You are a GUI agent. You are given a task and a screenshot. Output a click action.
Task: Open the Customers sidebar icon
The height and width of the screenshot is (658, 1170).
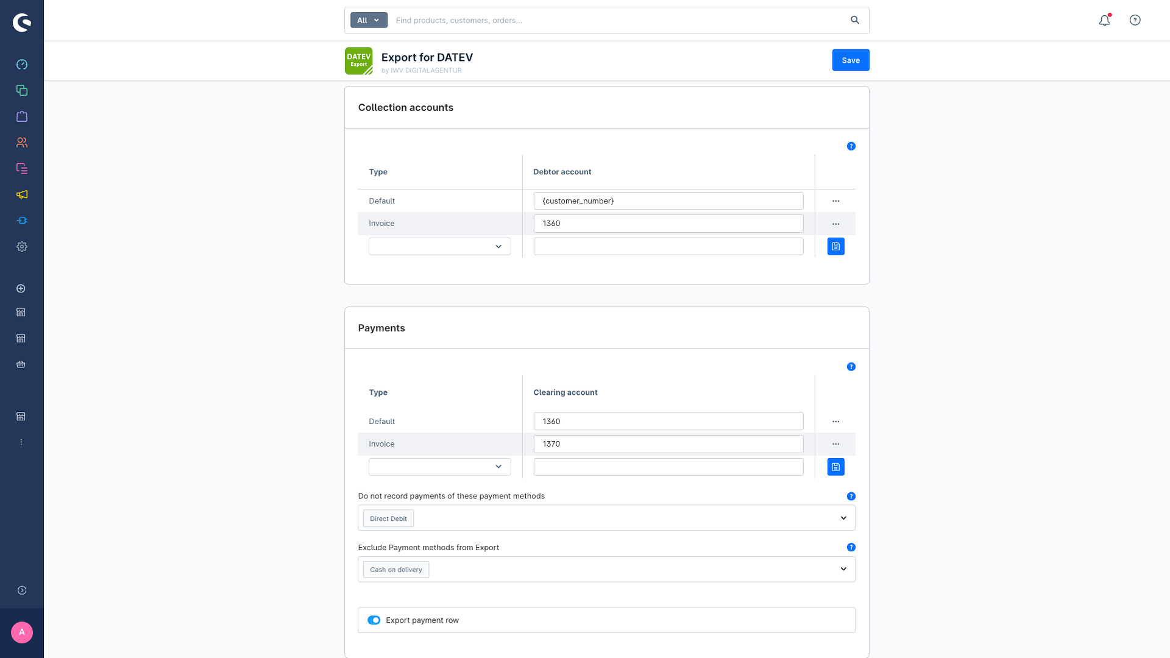(x=22, y=143)
